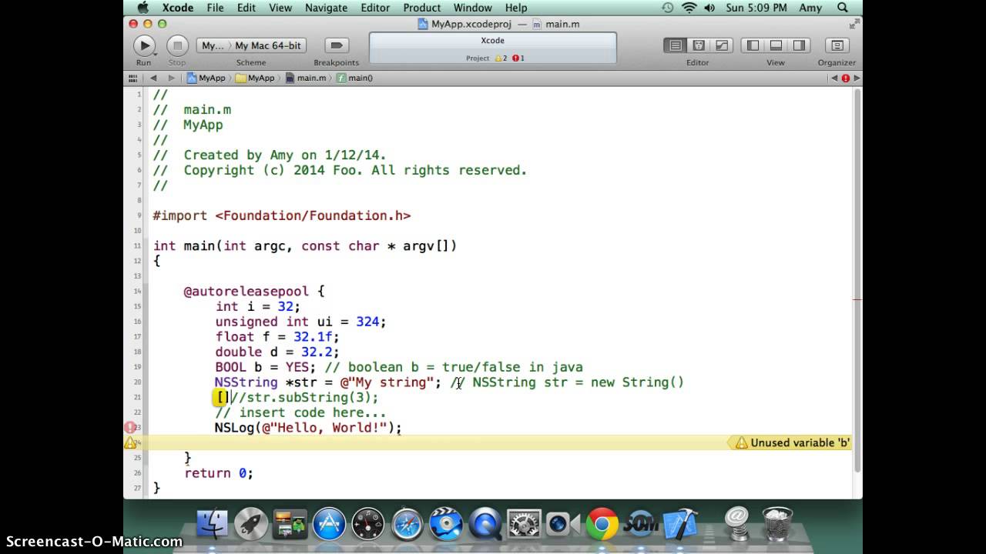Image resolution: width=986 pixels, height=554 pixels.
Task: Open the Product menu
Action: click(422, 8)
